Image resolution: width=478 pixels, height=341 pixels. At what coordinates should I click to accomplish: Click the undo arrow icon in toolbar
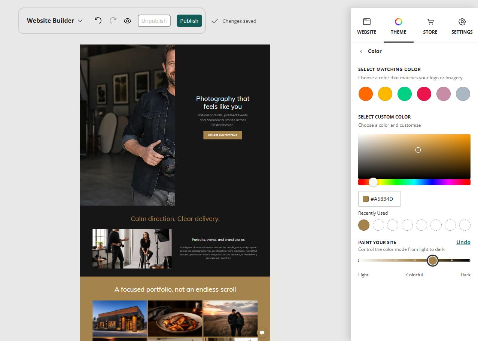(x=98, y=21)
